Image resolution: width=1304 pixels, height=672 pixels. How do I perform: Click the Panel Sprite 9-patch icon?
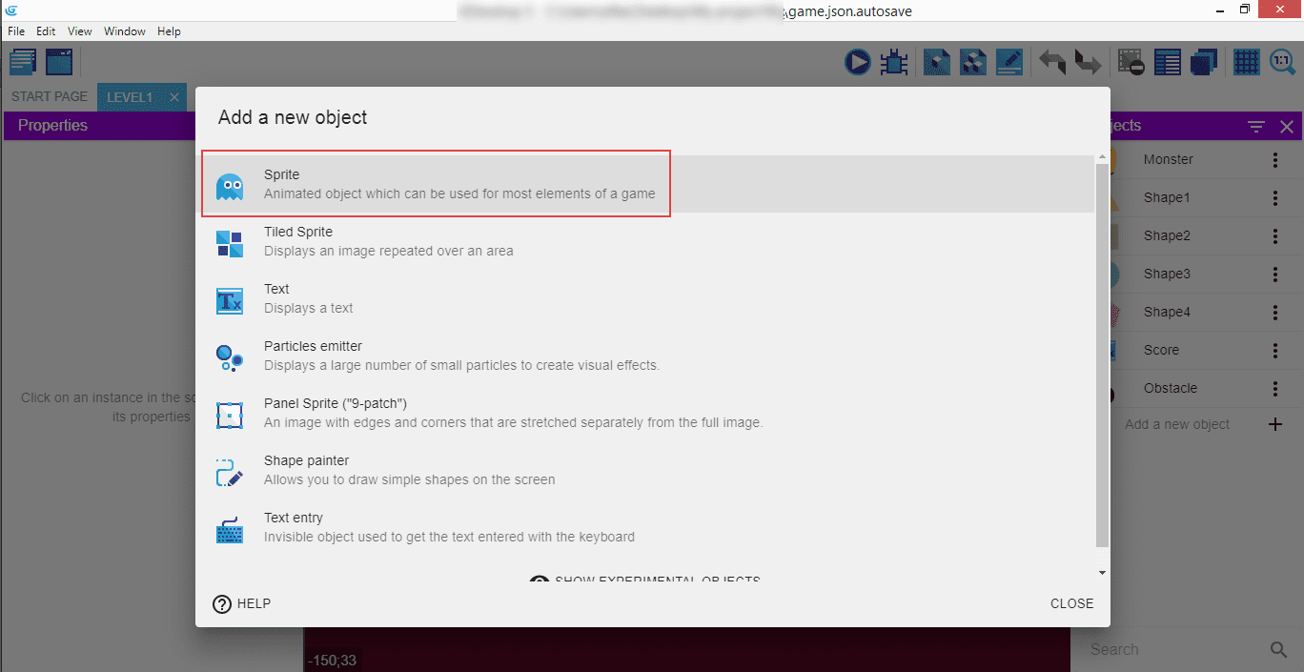(230, 415)
